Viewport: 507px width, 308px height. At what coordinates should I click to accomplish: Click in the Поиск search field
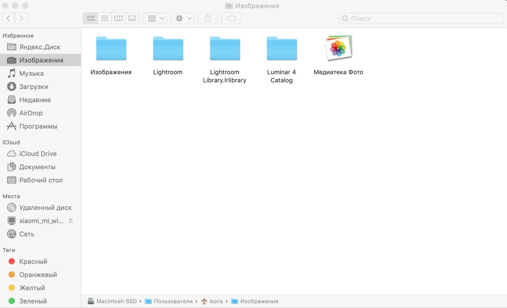coord(421,18)
